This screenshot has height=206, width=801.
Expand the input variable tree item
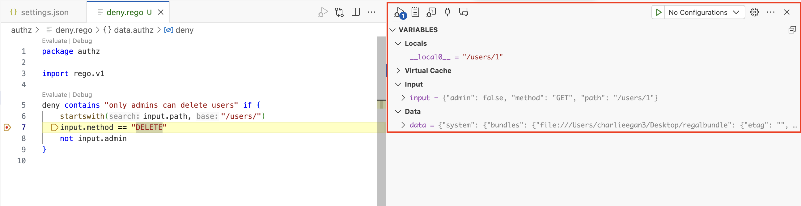tap(403, 98)
